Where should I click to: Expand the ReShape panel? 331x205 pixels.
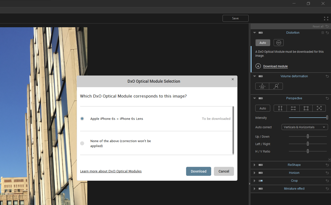pos(254,165)
